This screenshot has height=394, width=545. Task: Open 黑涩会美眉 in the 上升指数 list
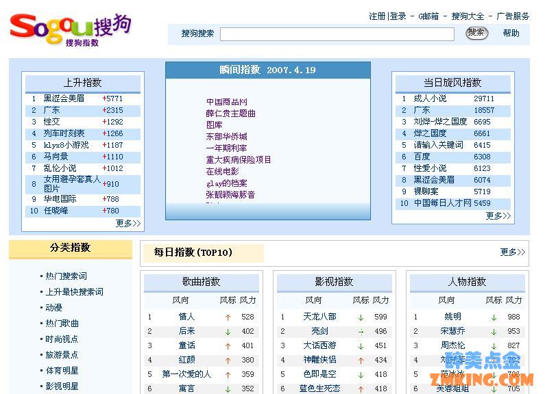(x=64, y=98)
